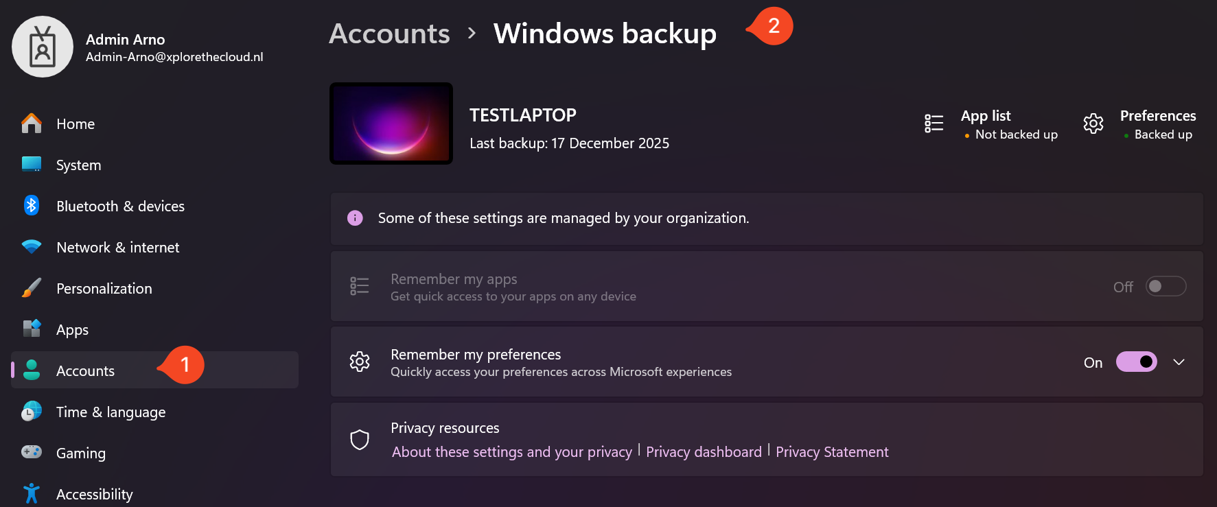Click 'Some of these settings are managed' notice
Image resolution: width=1217 pixels, height=507 pixels.
(564, 218)
